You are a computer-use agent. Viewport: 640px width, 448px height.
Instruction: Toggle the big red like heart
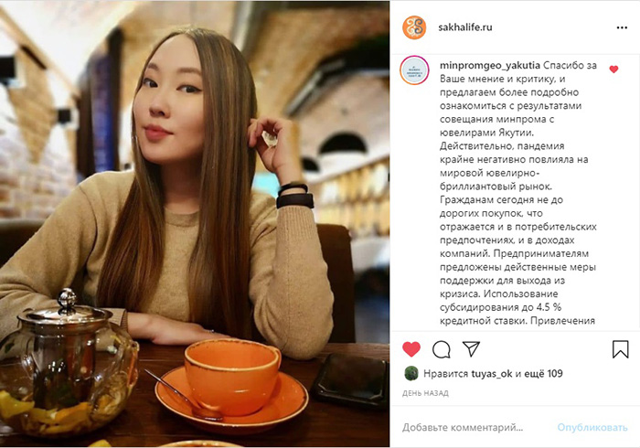coord(411,349)
